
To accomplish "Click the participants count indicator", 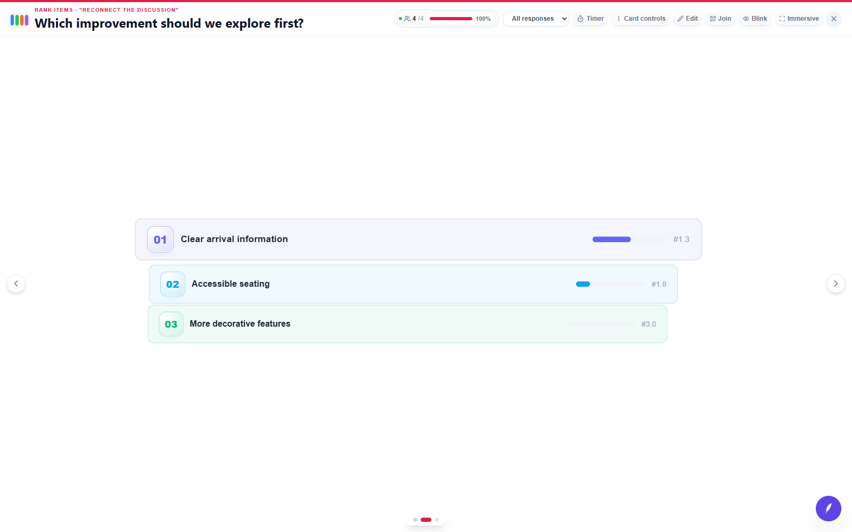I will pyautogui.click(x=414, y=19).
